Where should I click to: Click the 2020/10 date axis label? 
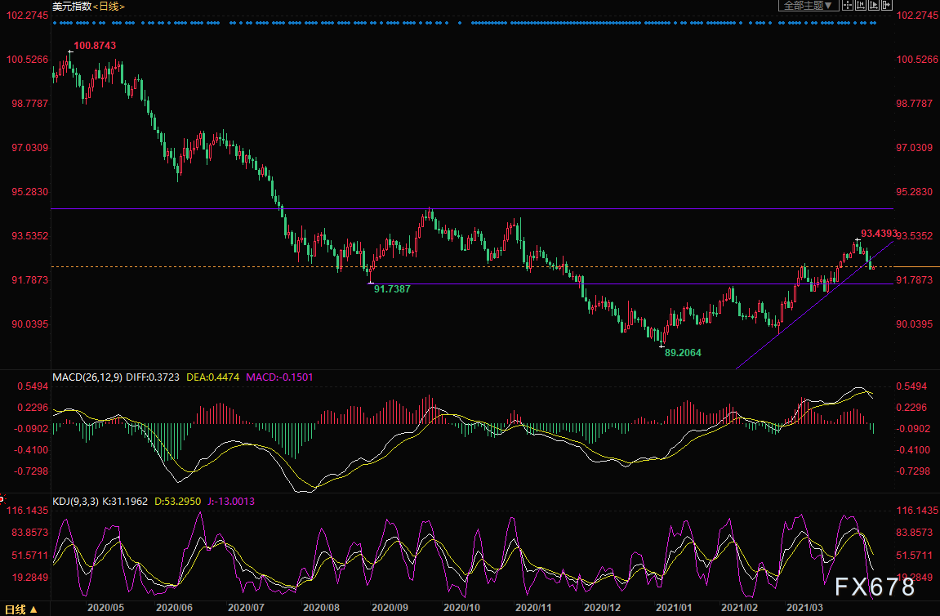461,608
